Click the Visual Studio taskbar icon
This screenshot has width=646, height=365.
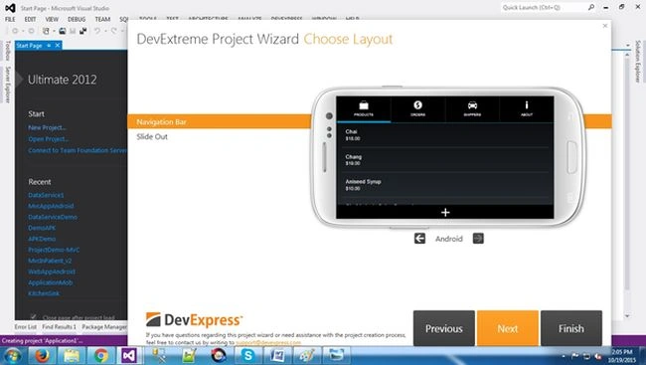(129, 355)
